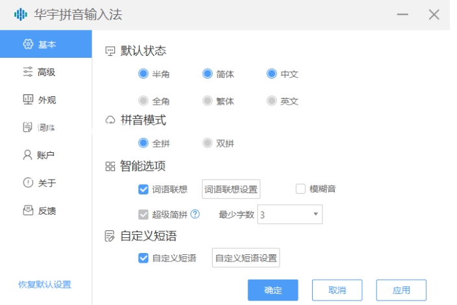
Task: Click the 反馈 mailbox icon in the sidebar
Action: [x=28, y=210]
